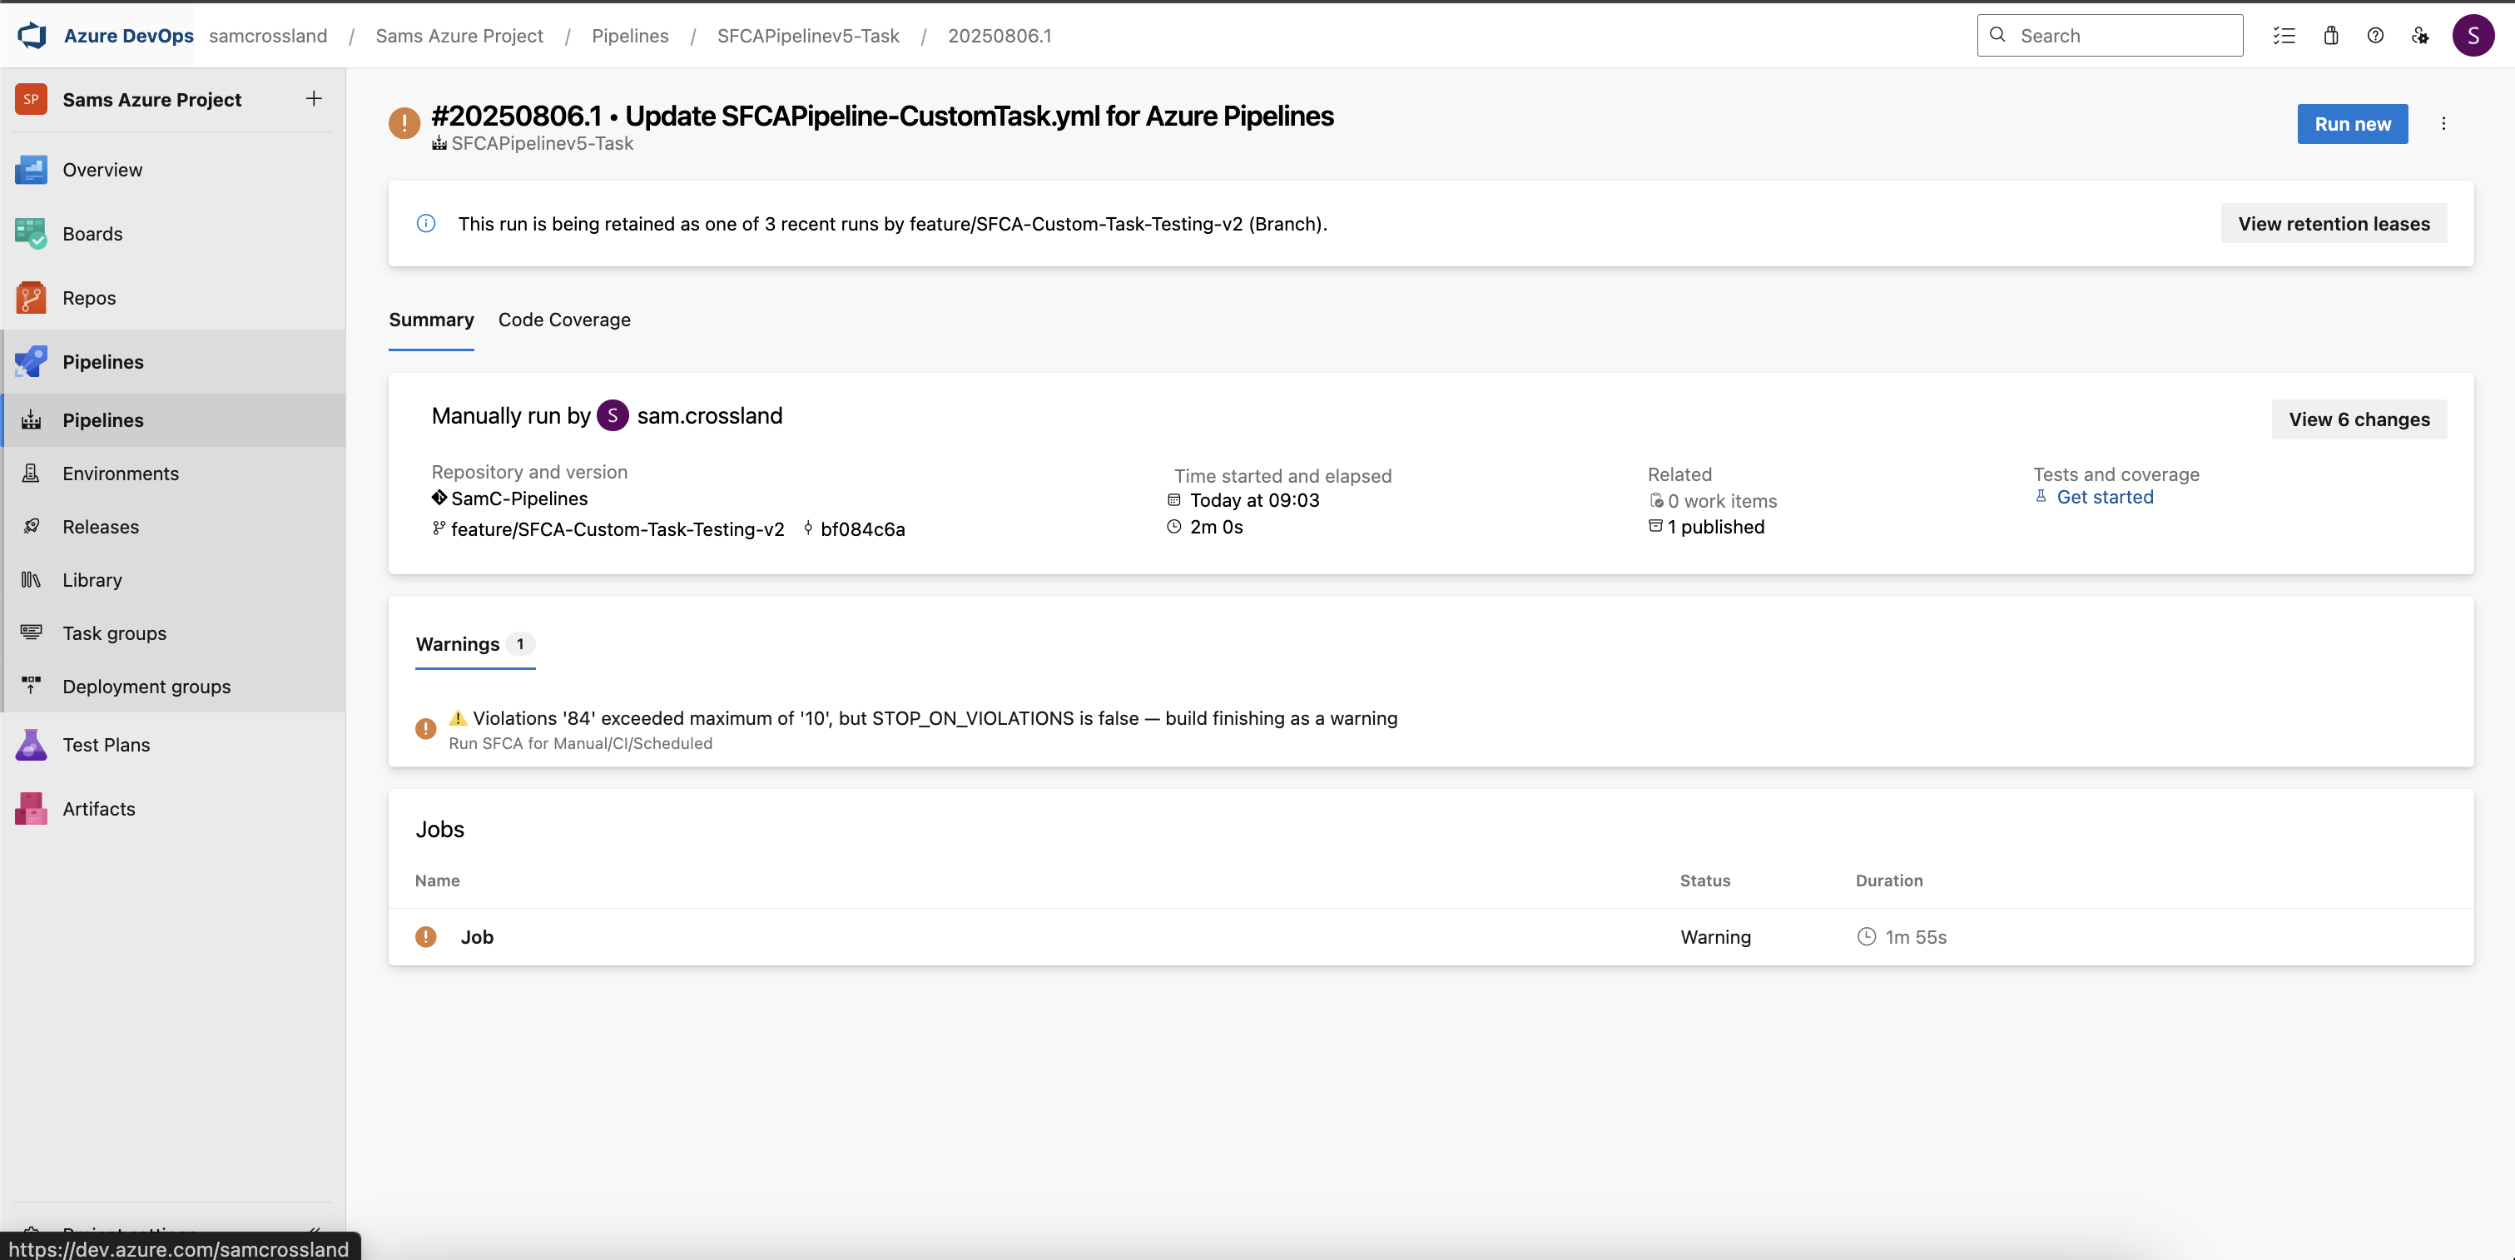Open the Warnings tab
Image resolution: width=2515 pixels, height=1260 pixels.
(457, 644)
